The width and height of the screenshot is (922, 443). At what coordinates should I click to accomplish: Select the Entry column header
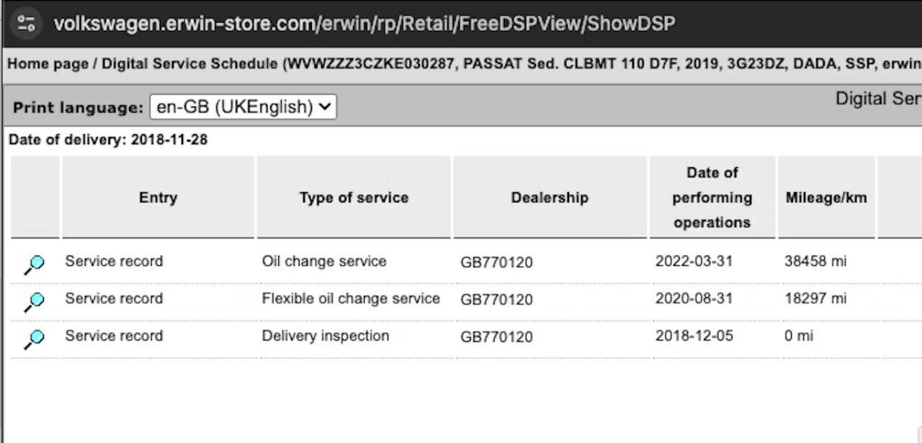pyautogui.click(x=158, y=197)
